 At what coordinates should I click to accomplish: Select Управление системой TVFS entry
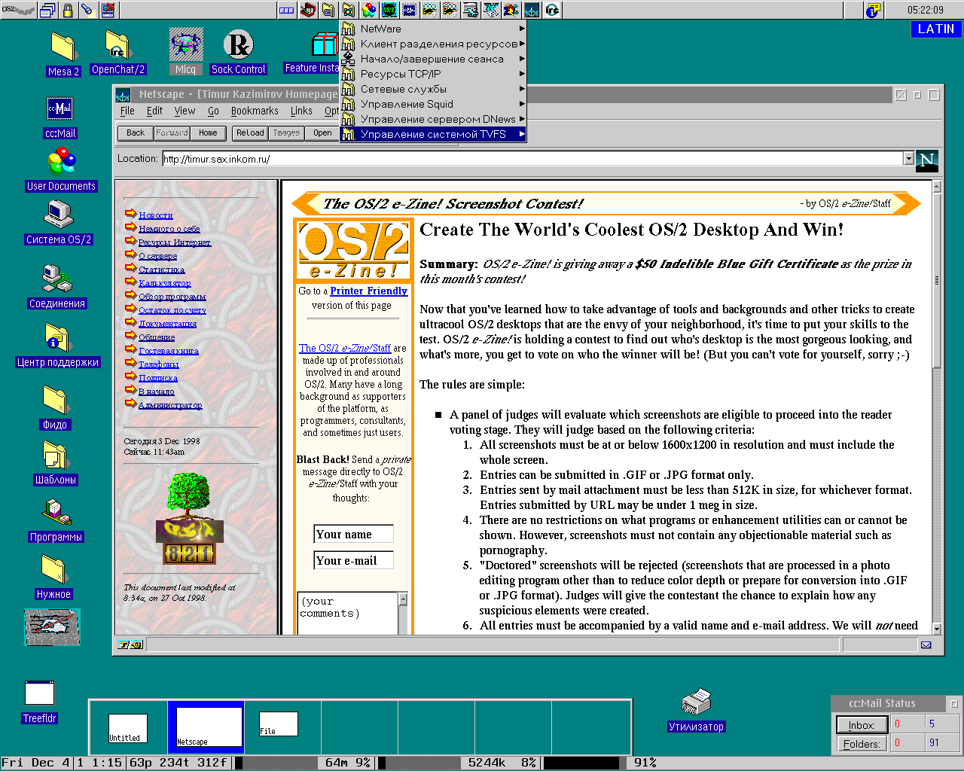(433, 134)
